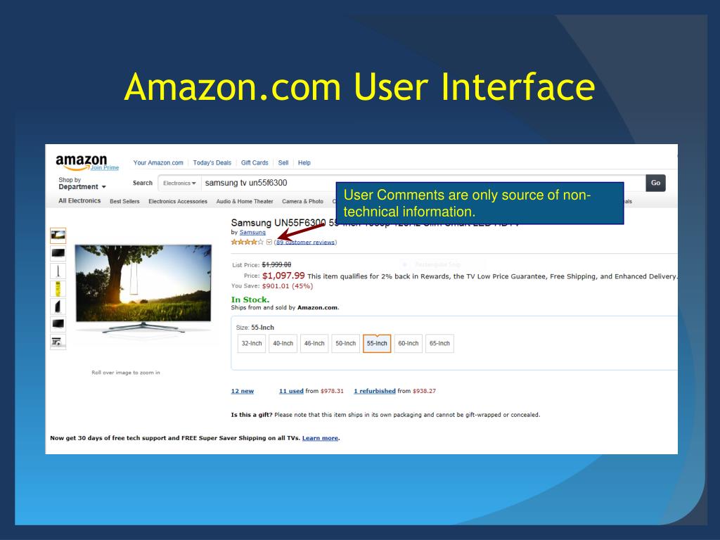The height and width of the screenshot is (540, 720).
Task: Open the 11 used offers link
Action: pos(291,391)
